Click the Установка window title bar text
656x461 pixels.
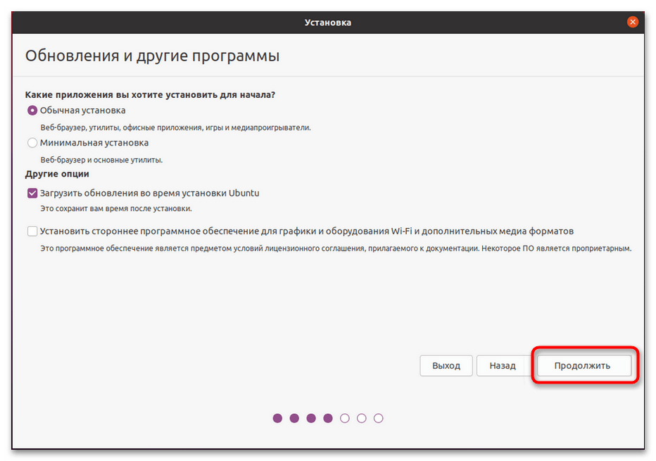(328, 23)
